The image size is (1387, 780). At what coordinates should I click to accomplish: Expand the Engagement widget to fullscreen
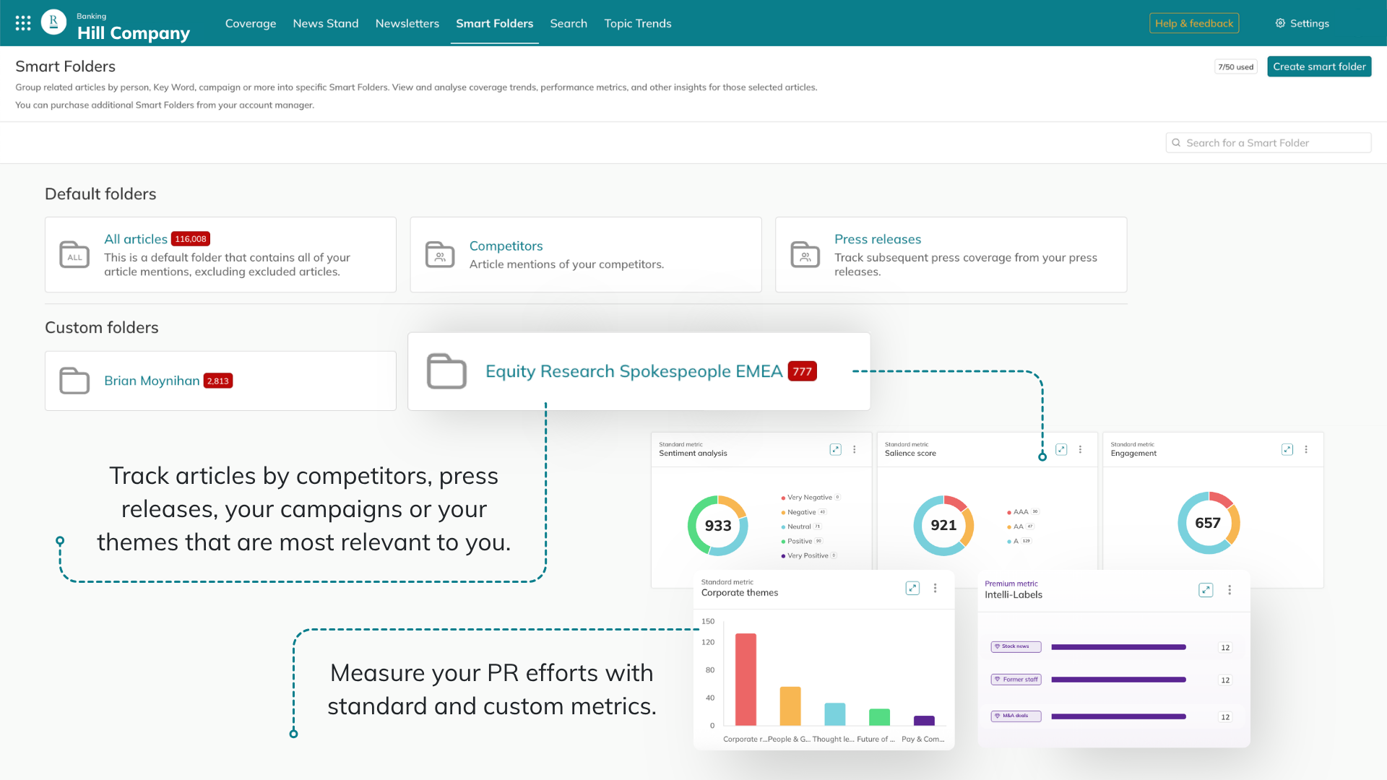pyautogui.click(x=1287, y=449)
